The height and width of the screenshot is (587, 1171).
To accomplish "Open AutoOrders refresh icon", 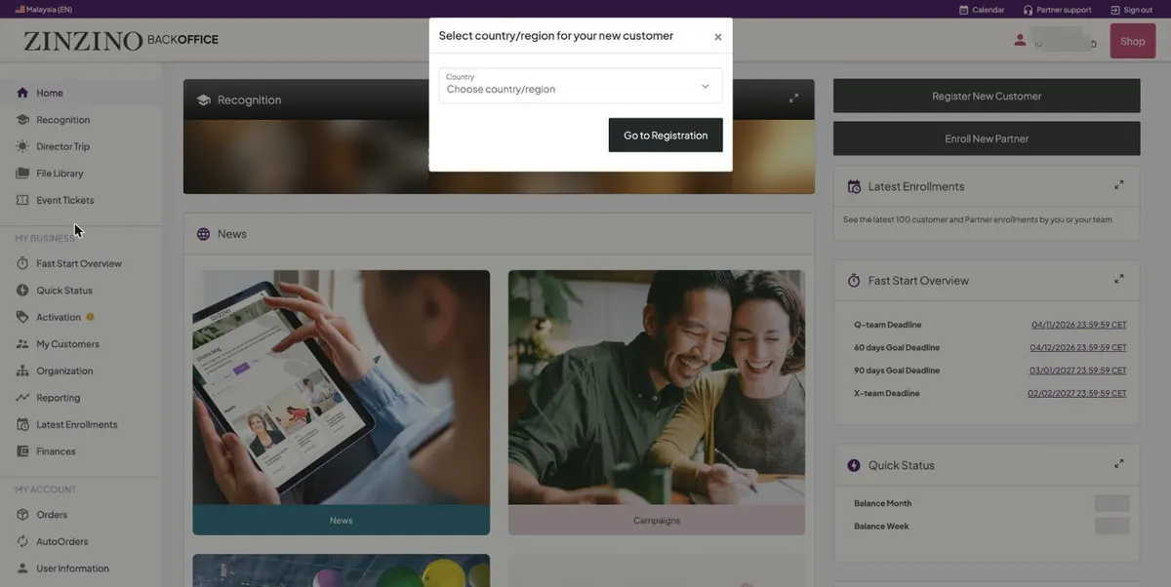I will (22, 541).
